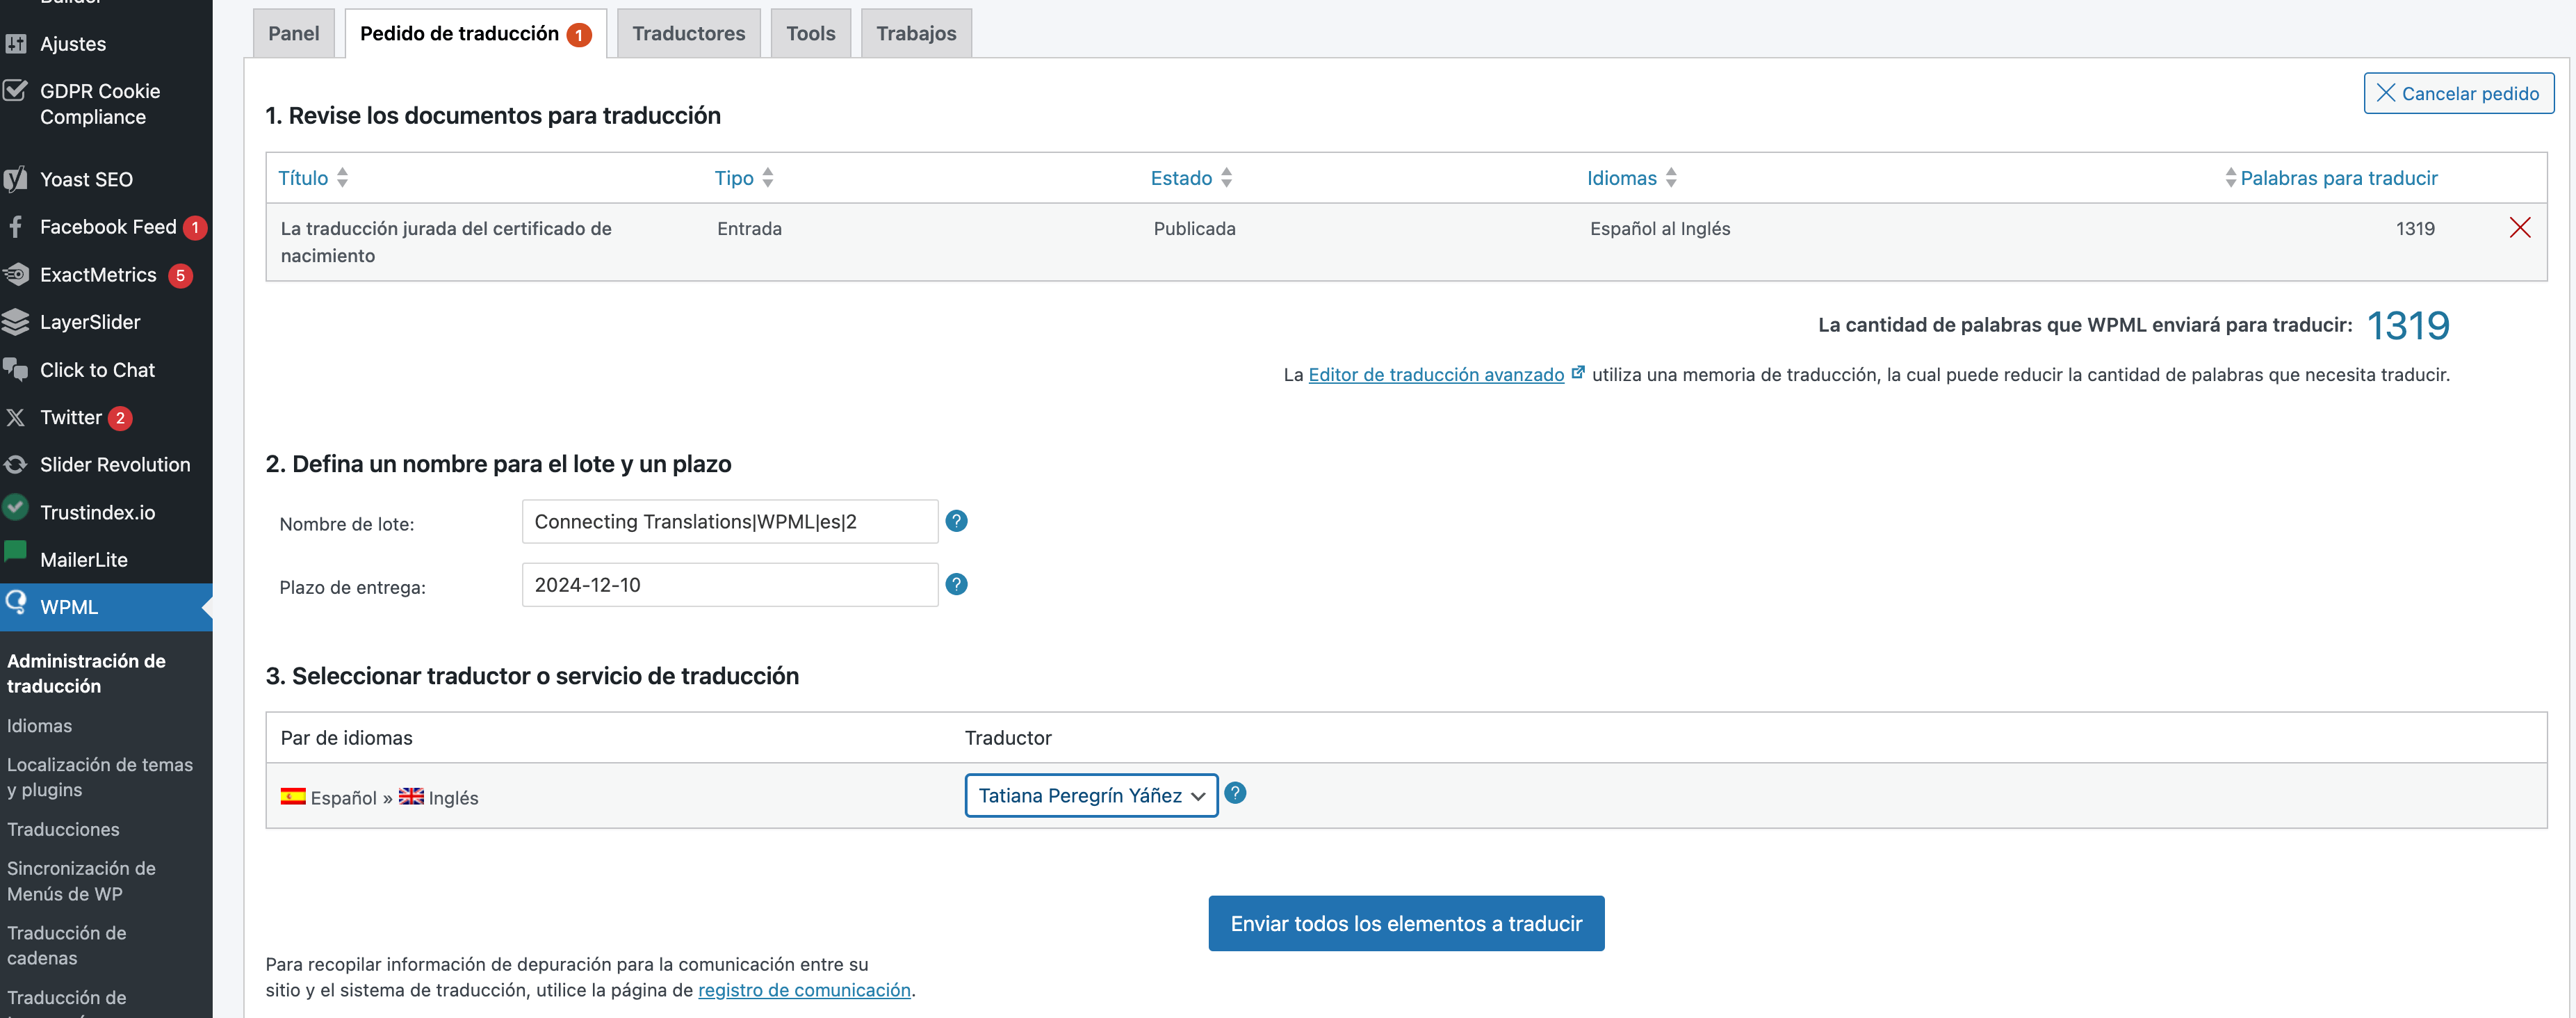Image resolution: width=2576 pixels, height=1018 pixels.
Task: Sort the table by Título
Action: coord(313,178)
